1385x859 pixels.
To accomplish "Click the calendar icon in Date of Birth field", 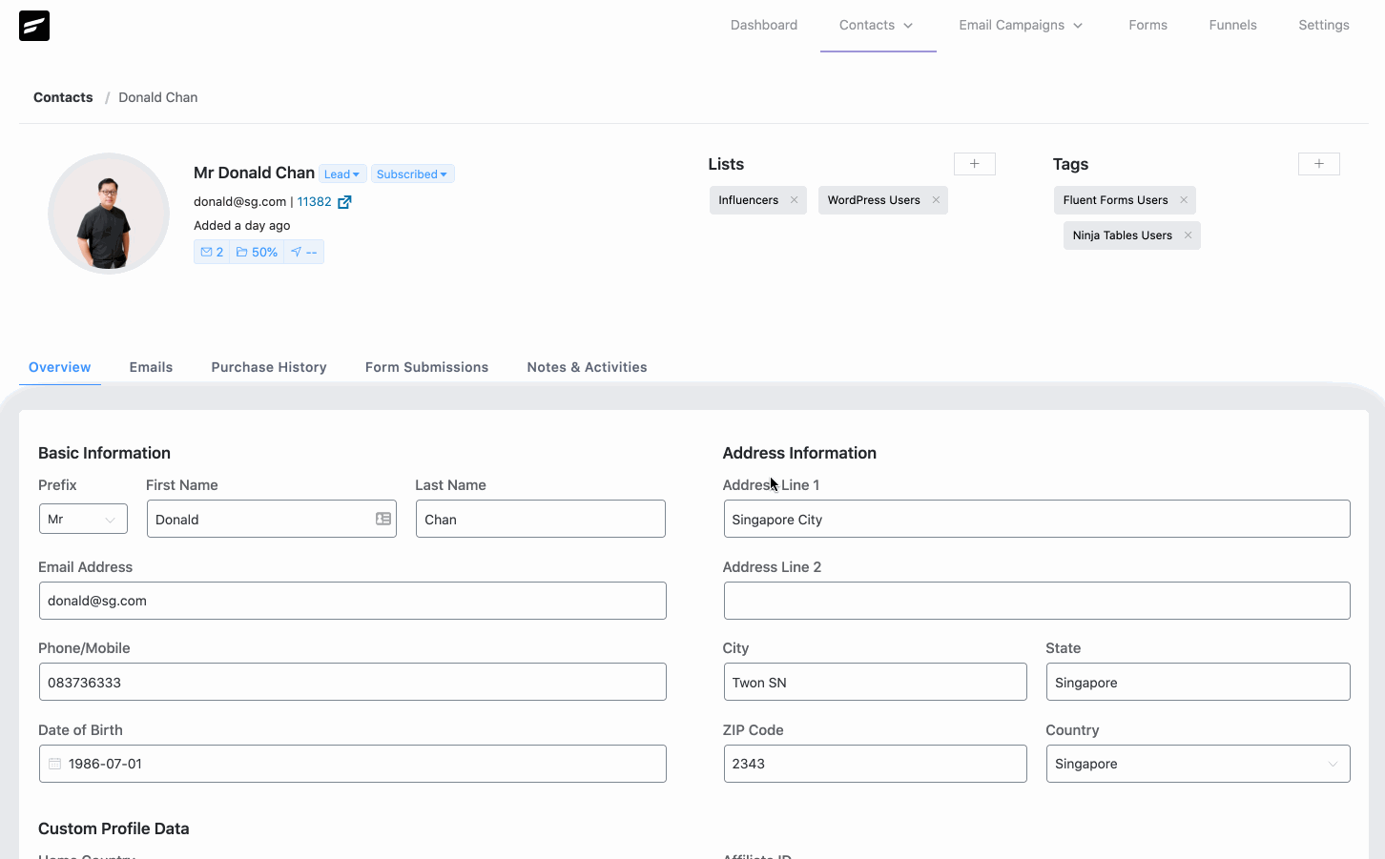I will pyautogui.click(x=52, y=763).
